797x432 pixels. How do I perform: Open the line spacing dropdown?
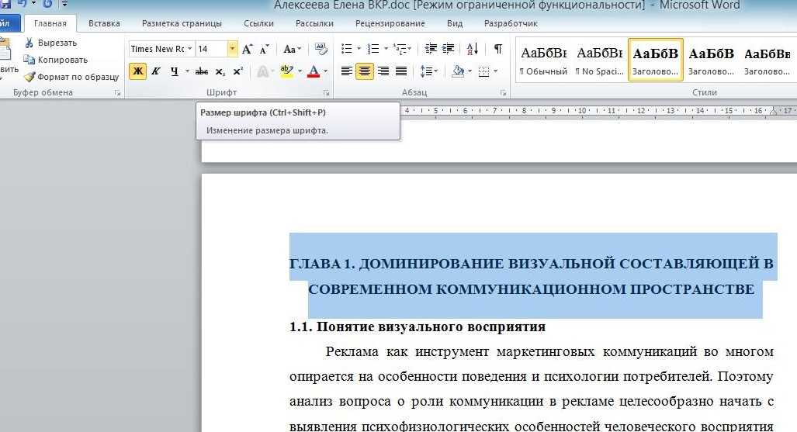[428, 71]
